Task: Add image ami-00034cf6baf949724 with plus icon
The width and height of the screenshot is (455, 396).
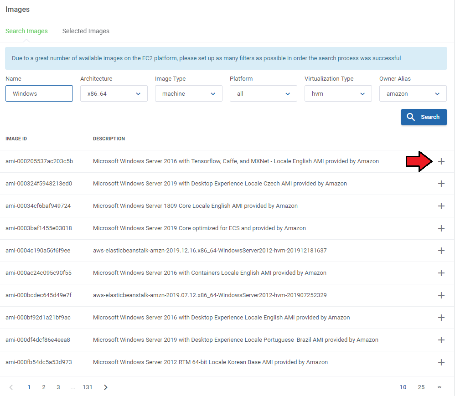Action: pyautogui.click(x=441, y=206)
